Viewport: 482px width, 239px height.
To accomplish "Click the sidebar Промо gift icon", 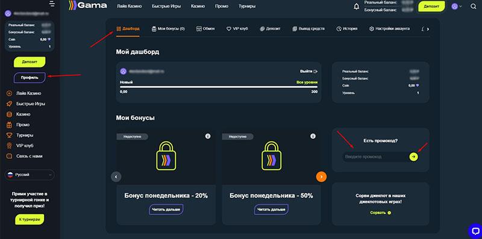I will point(10,125).
